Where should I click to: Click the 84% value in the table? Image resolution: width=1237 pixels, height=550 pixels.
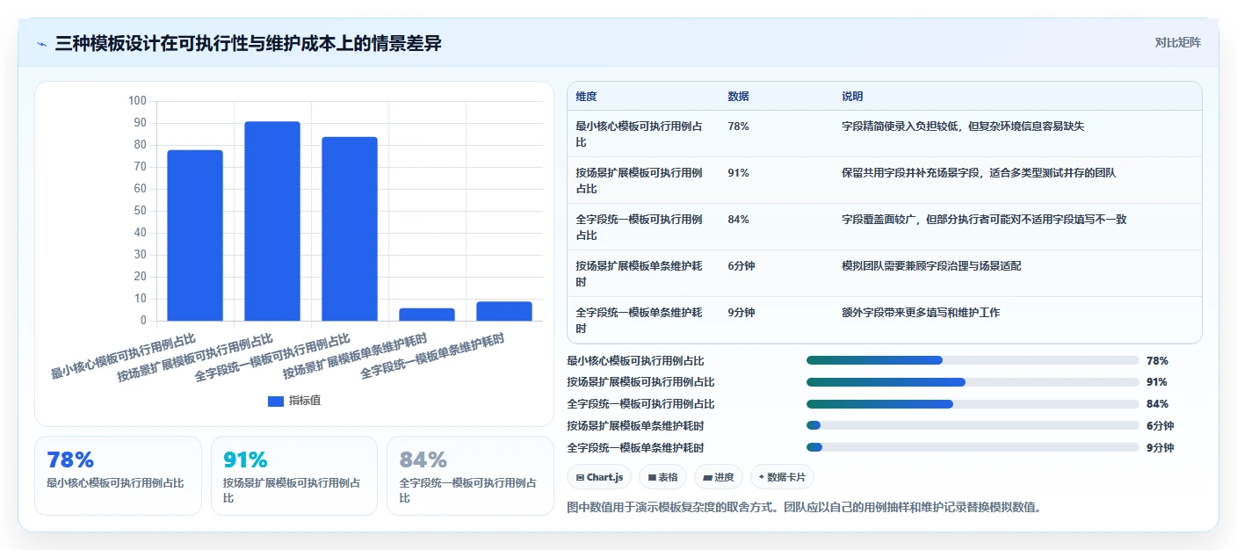(x=739, y=220)
